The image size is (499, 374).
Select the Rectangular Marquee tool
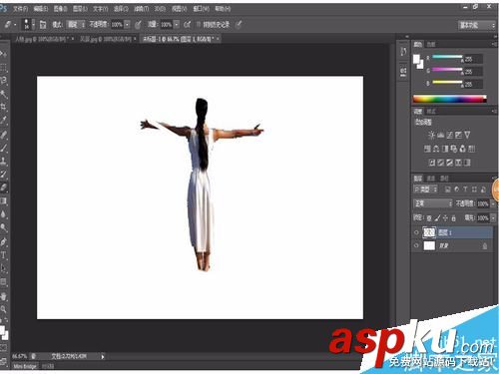(x=3, y=68)
